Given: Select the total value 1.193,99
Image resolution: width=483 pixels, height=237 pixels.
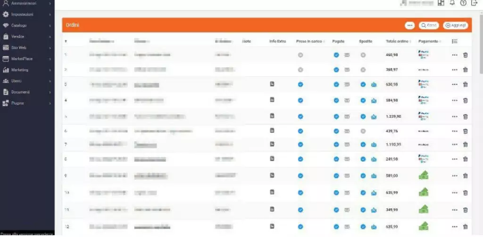Looking at the screenshot, I should (393, 144).
